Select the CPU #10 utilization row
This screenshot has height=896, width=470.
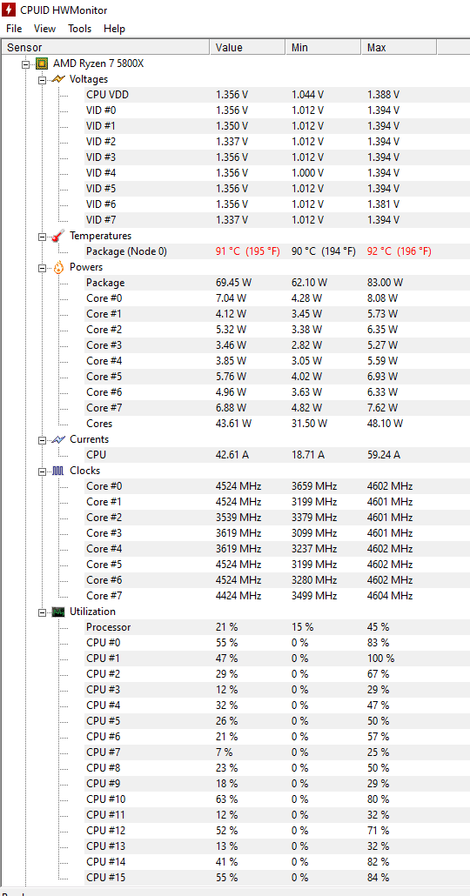[277, 799]
